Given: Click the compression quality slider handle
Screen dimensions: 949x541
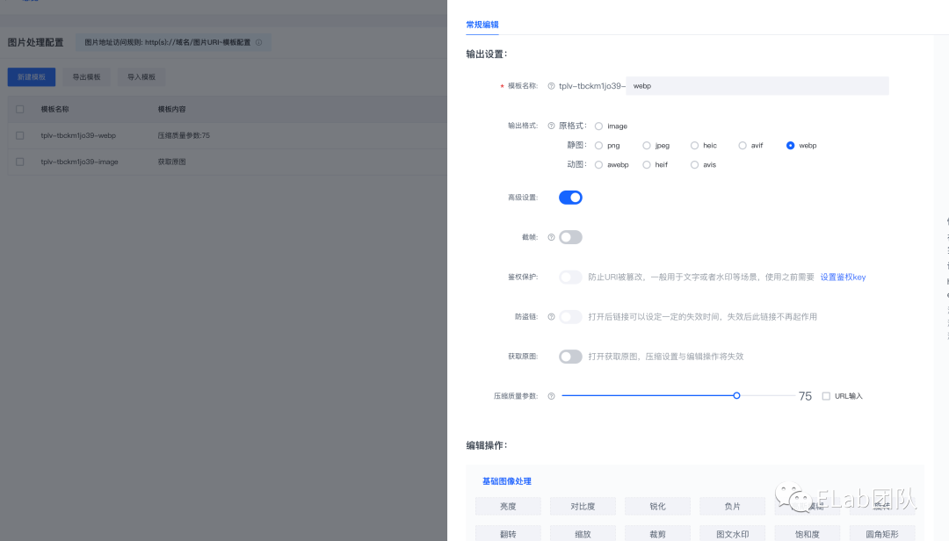Looking at the screenshot, I should click(x=736, y=396).
